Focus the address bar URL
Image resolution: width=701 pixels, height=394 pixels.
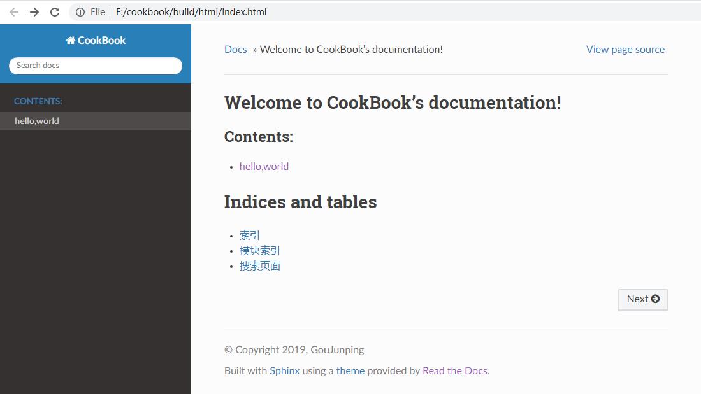191,12
